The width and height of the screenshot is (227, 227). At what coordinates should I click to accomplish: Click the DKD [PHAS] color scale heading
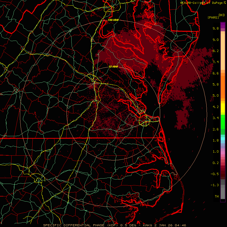[x=216, y=16]
